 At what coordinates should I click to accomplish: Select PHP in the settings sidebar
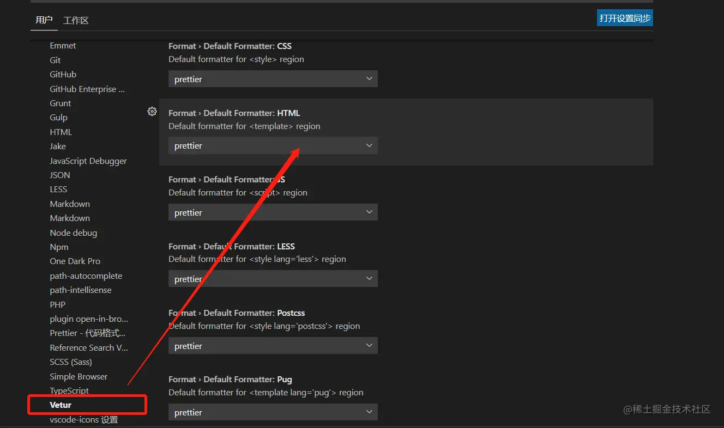click(58, 304)
